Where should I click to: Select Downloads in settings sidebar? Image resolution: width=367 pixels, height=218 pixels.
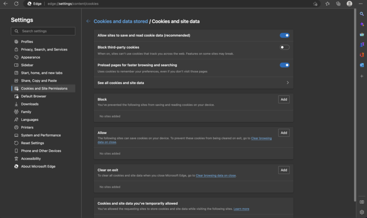[x=30, y=104]
